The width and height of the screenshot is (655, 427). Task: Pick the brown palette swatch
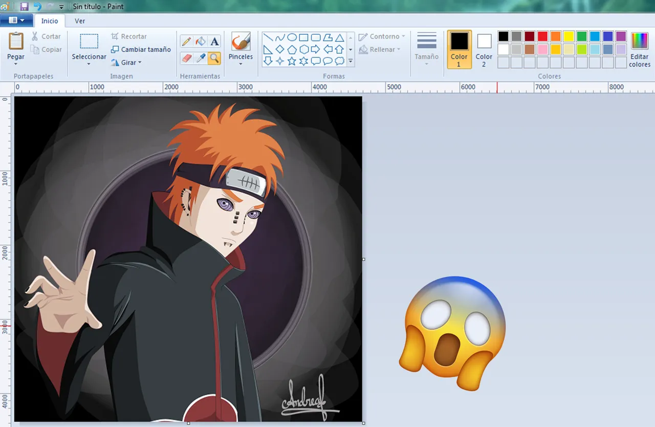[530, 49]
